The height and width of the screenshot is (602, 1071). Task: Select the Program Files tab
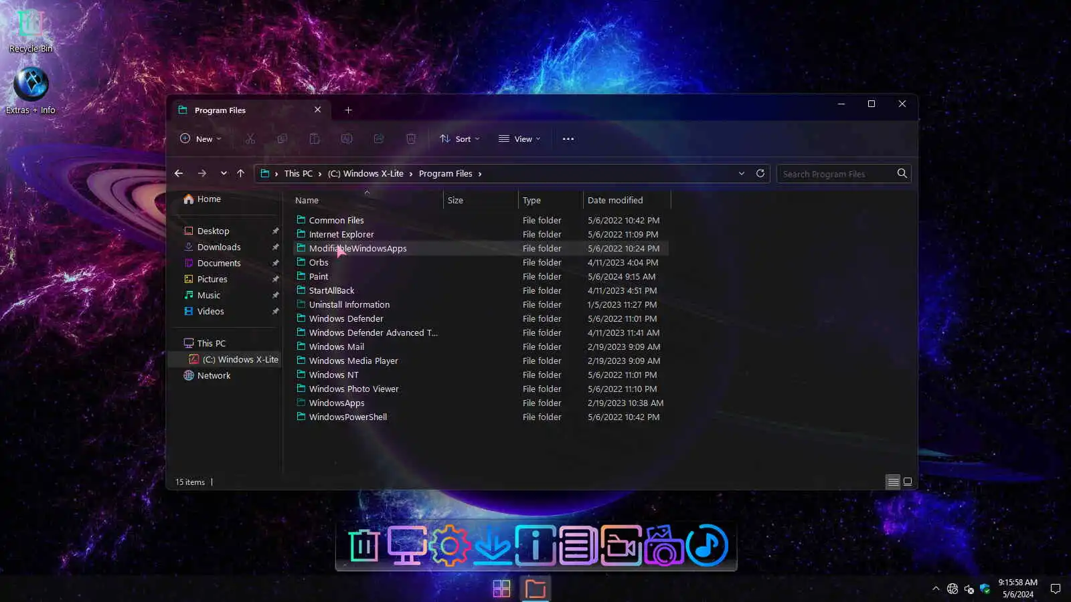pyautogui.click(x=249, y=110)
